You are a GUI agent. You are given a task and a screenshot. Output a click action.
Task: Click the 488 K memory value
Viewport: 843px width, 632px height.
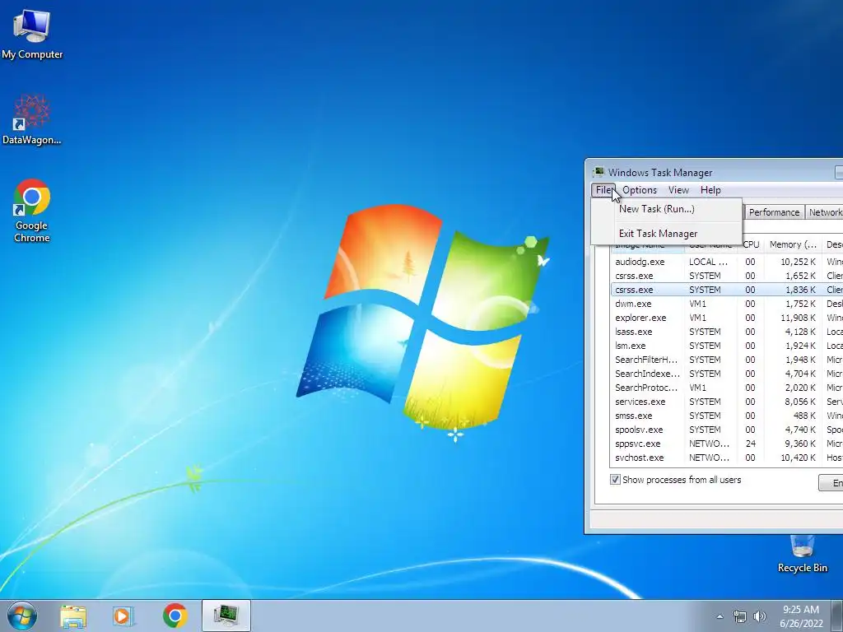click(x=804, y=416)
